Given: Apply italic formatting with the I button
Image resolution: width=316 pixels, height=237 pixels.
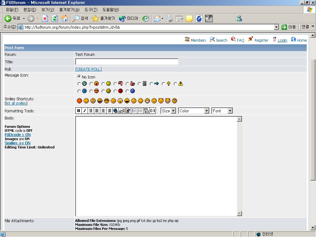Looking at the screenshot, I should click(x=85, y=111).
